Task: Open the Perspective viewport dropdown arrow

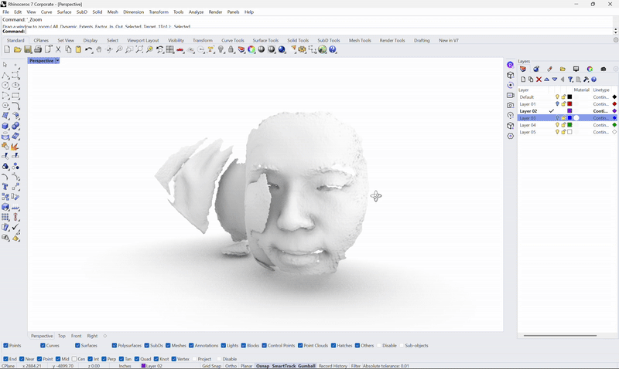Action: tap(57, 60)
